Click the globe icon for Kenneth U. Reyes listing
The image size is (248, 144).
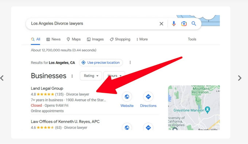click(x=127, y=127)
